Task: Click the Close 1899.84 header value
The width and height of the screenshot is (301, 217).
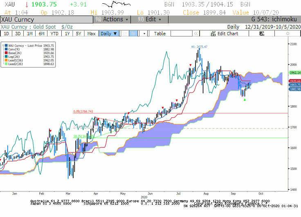Action: (x=204, y=13)
